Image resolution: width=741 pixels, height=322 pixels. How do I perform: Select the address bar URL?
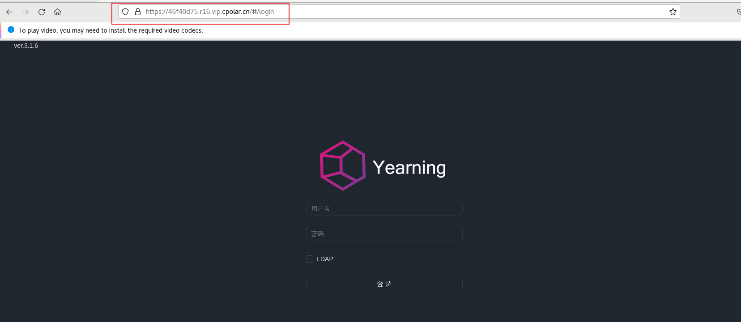(210, 12)
